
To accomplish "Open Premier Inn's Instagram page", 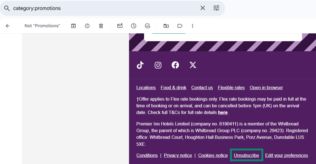I will (158, 65).
